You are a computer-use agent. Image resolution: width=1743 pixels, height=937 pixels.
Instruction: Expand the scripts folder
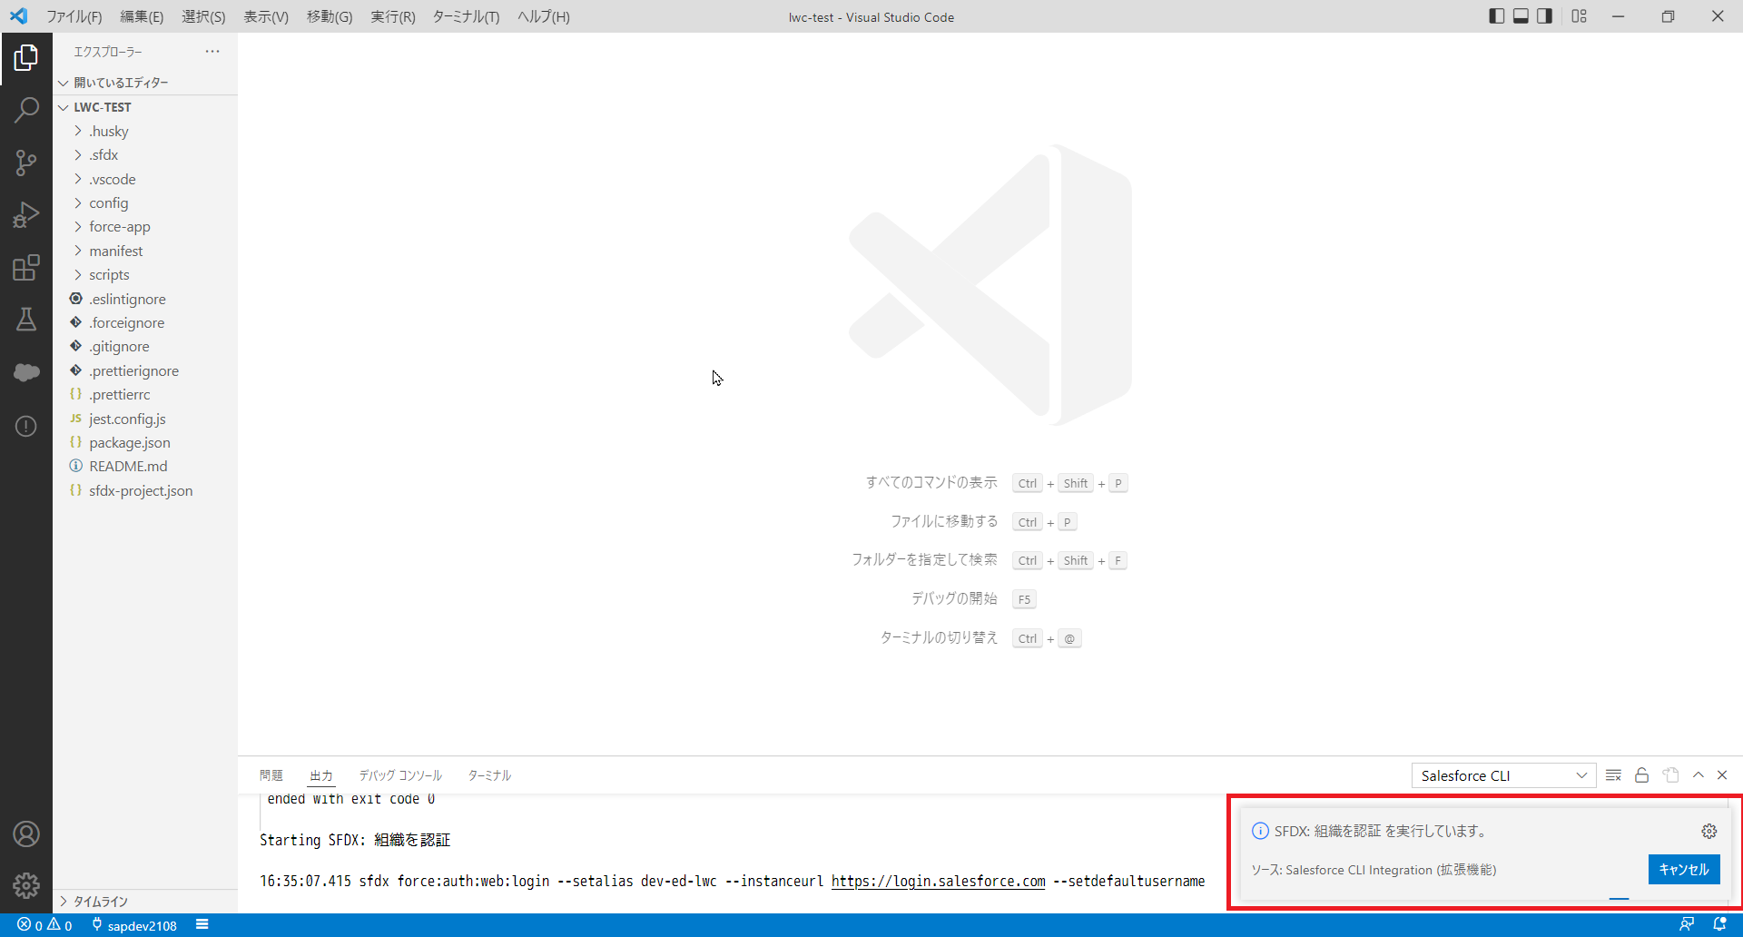pos(145,275)
